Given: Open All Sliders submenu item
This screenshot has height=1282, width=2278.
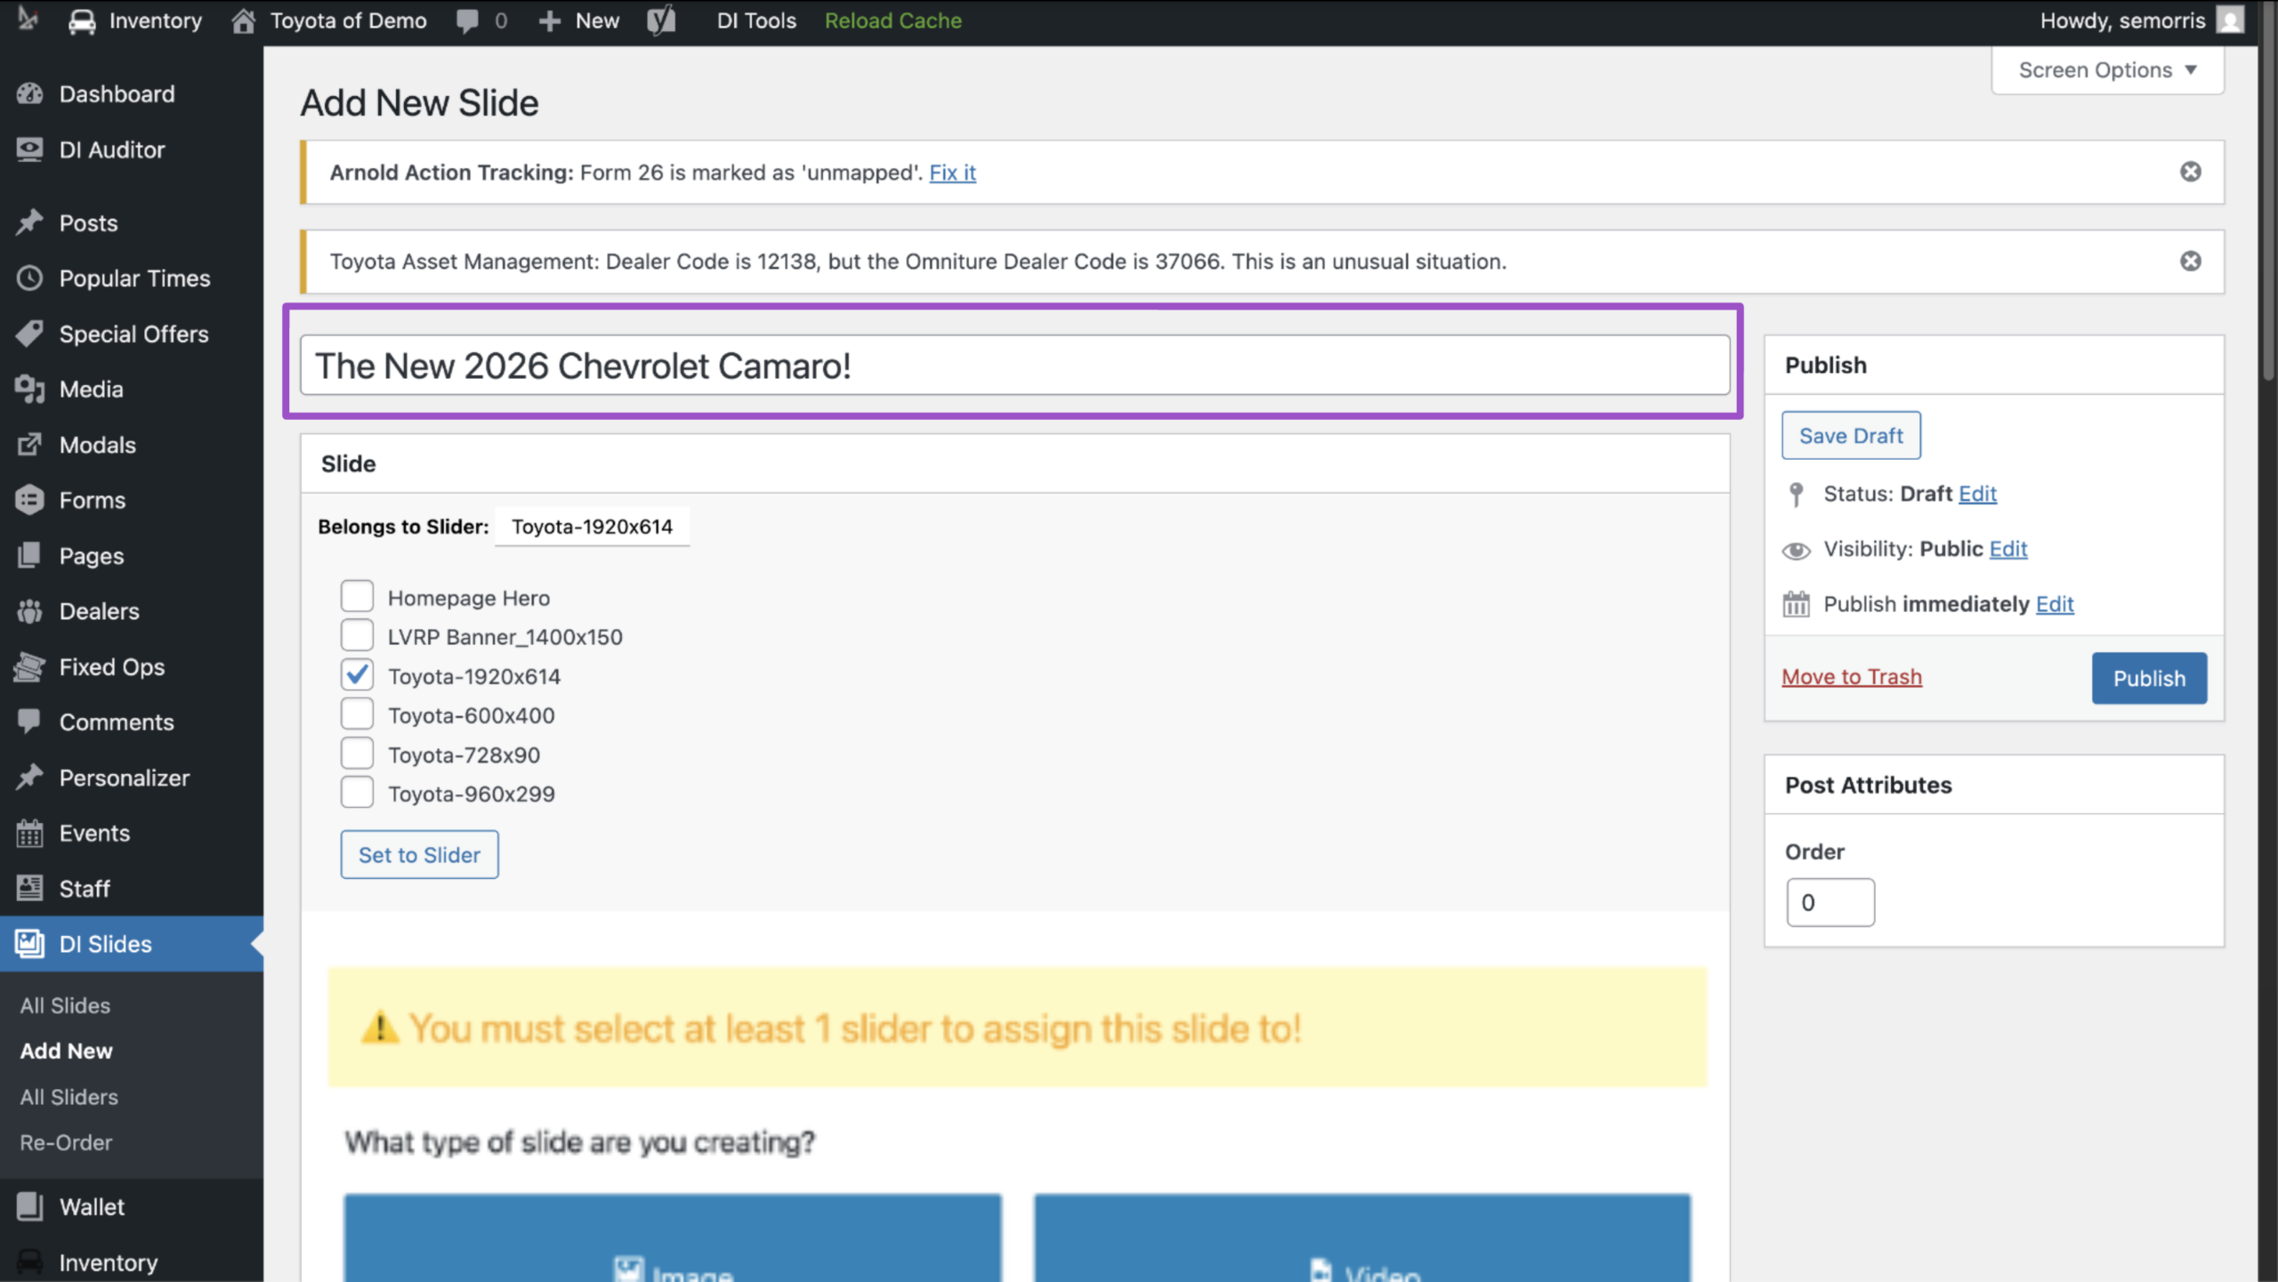Looking at the screenshot, I should click(x=69, y=1097).
